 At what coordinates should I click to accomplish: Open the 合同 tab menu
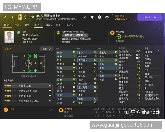(18, 25)
